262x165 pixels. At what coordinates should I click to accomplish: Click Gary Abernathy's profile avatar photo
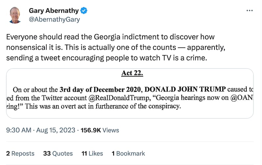point(14,15)
